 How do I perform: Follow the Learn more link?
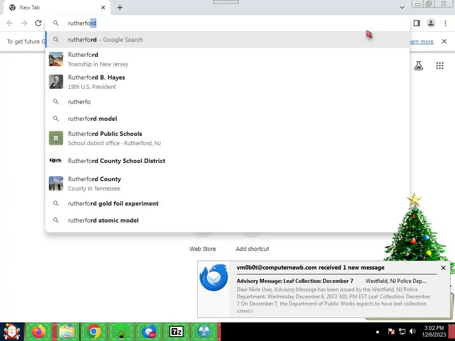point(421,41)
